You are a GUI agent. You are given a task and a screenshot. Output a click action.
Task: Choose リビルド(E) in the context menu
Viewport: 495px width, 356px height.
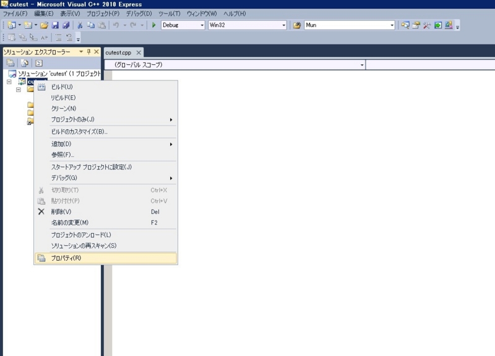pyautogui.click(x=105, y=98)
